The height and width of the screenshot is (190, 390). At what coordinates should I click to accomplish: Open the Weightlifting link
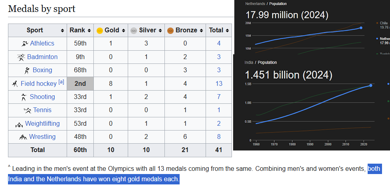pyautogui.click(x=42, y=124)
